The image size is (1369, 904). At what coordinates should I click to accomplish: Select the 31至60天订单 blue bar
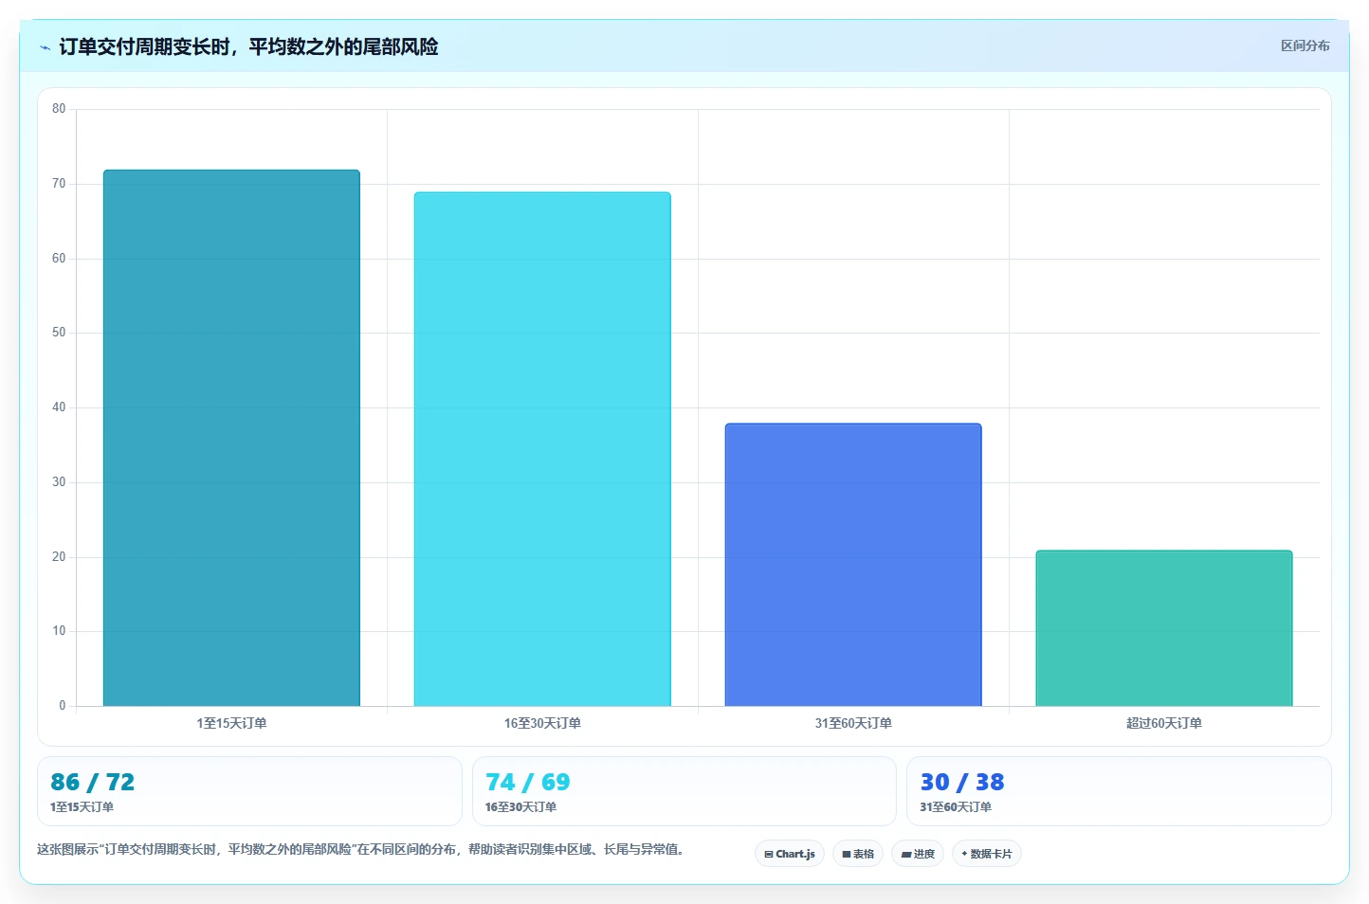[x=853, y=565]
